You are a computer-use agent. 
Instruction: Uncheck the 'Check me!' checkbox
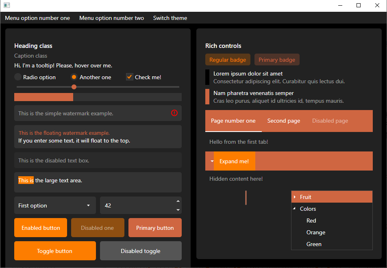[130, 77]
